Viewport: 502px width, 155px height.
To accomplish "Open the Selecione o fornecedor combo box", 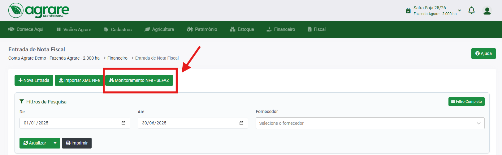I will pos(370,123).
